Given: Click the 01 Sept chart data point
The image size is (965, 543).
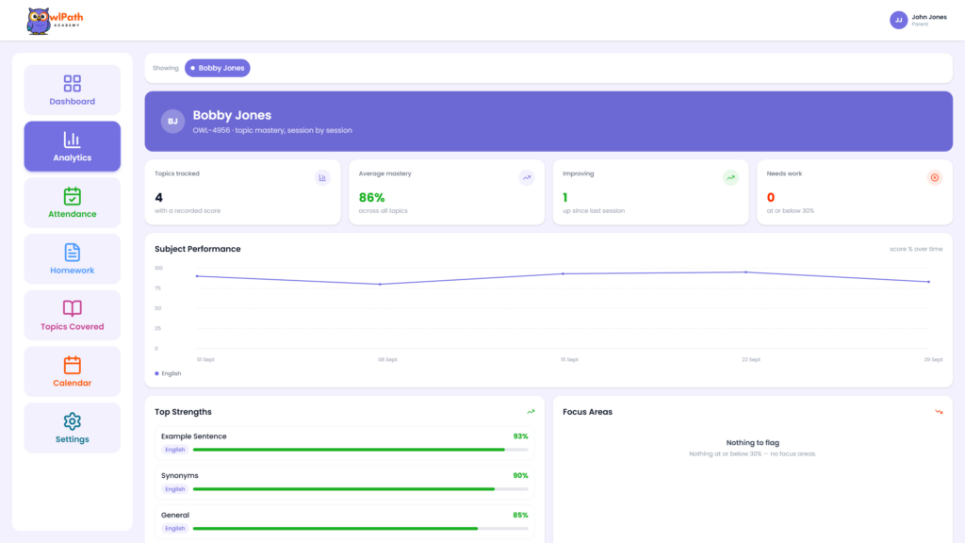Looking at the screenshot, I should coord(197,276).
